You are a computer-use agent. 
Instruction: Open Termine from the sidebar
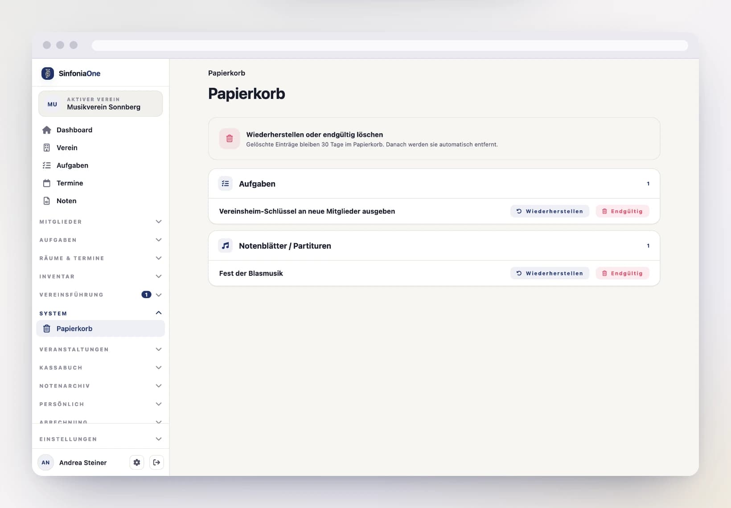(101, 183)
